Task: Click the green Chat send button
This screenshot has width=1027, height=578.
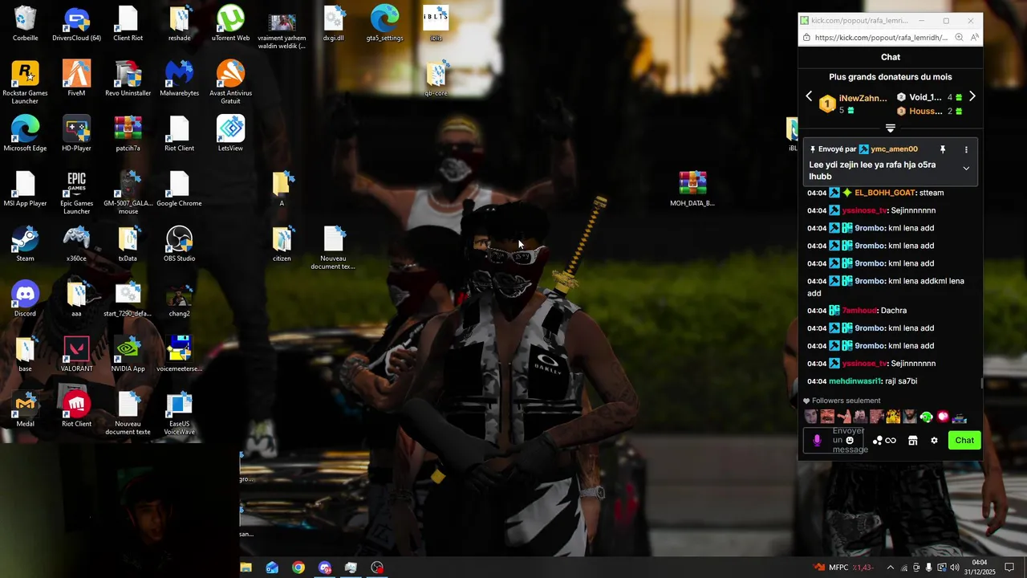Action: [x=964, y=440]
